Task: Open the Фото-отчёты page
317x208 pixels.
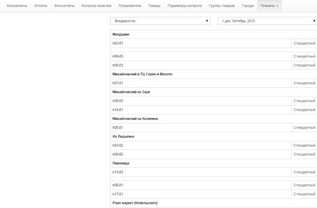Action: click(x=64, y=6)
